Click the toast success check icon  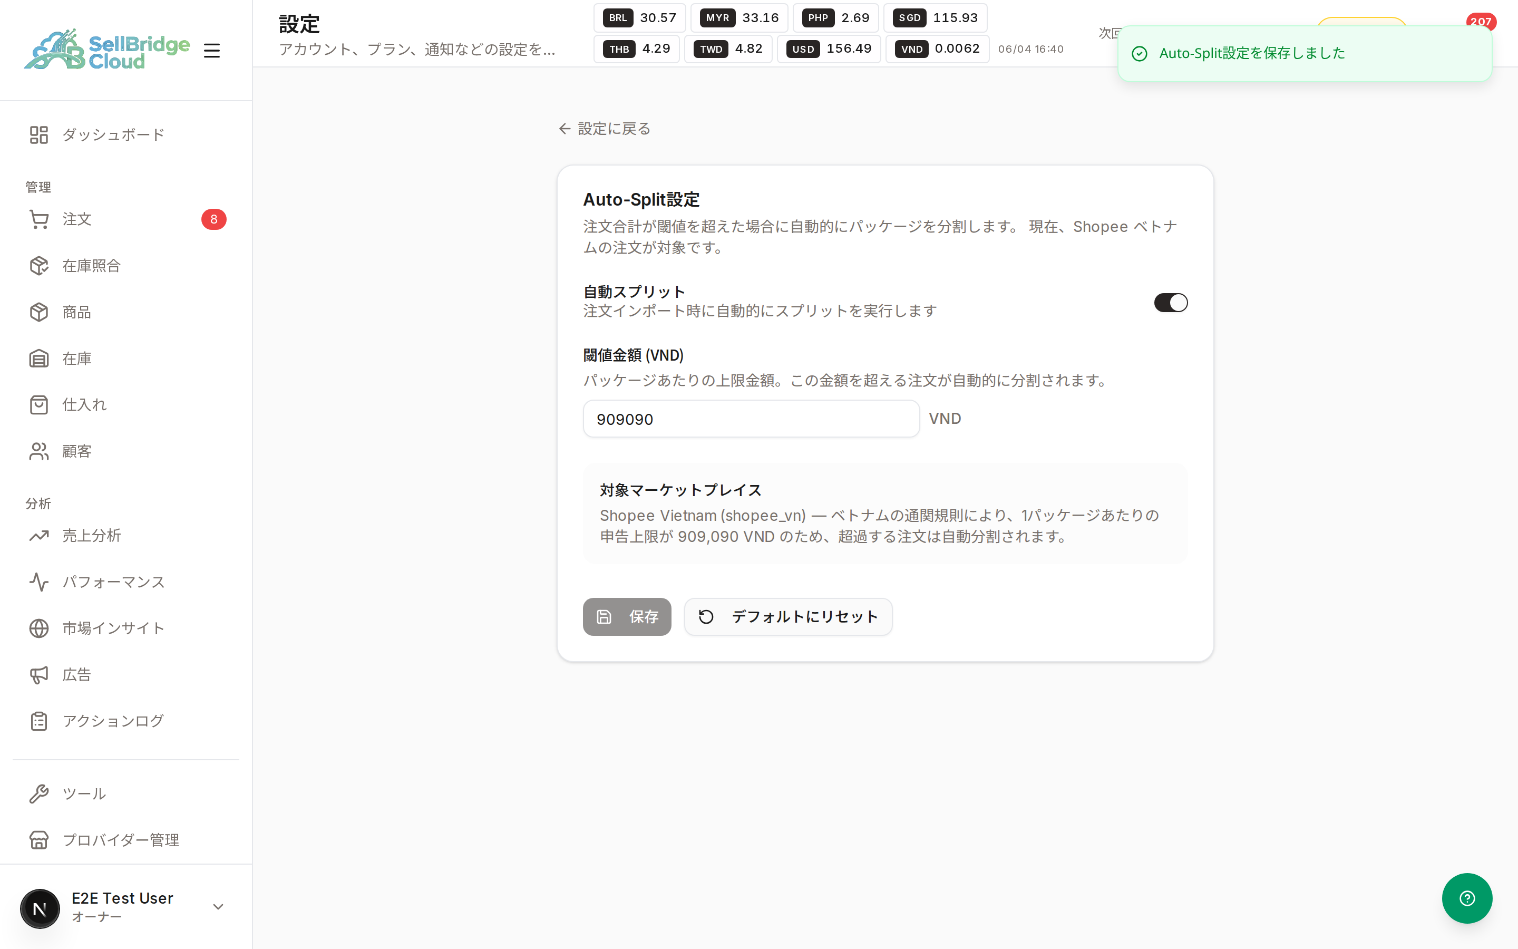tap(1139, 53)
